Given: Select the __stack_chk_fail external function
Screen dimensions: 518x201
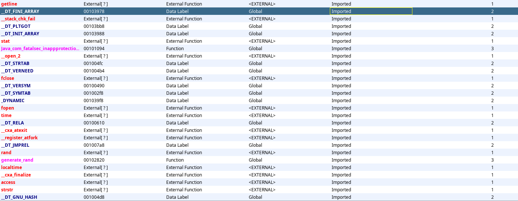Looking at the screenshot, I should coord(18,19).
